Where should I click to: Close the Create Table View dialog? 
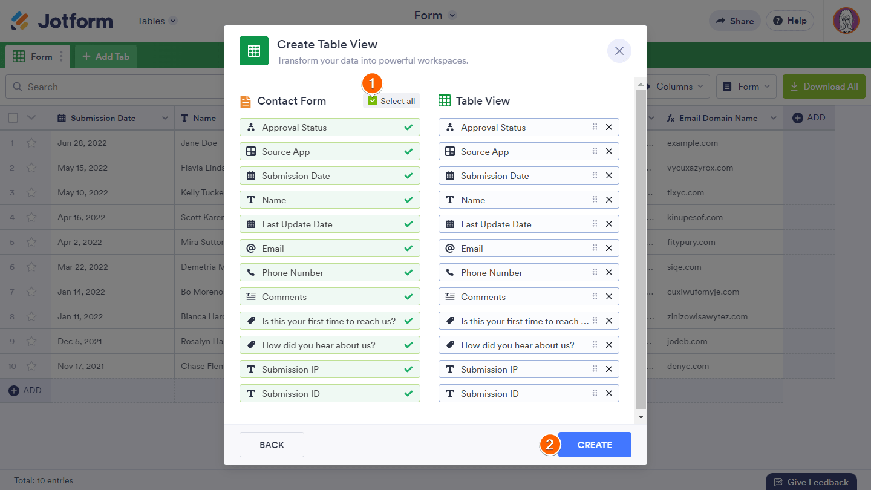tap(619, 51)
